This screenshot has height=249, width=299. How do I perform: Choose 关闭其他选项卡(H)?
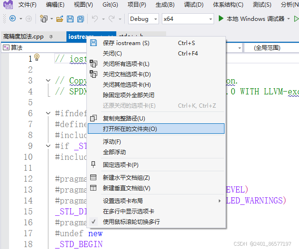click(x=156, y=85)
